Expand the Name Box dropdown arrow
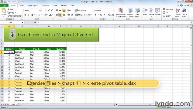This screenshot has width=193, height=109. pos(22,22)
